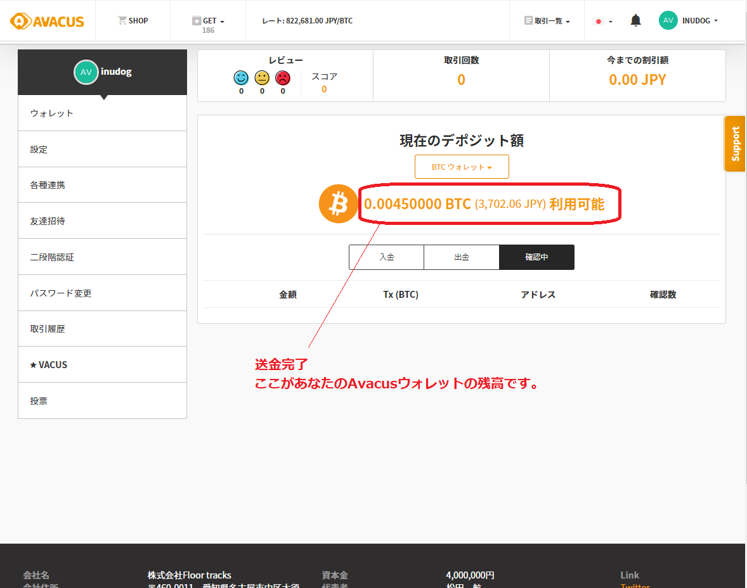Open the 二段階認証 sidebar item
This screenshot has width=747, height=588.
click(x=102, y=257)
